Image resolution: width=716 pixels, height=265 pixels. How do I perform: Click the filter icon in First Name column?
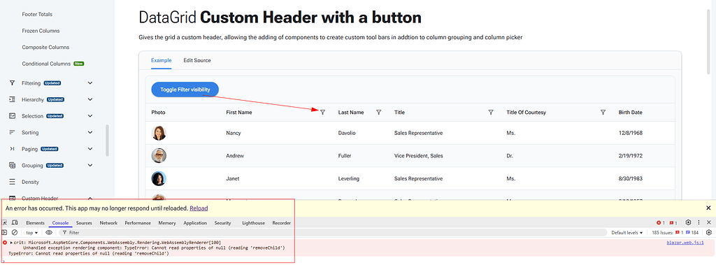click(323, 113)
